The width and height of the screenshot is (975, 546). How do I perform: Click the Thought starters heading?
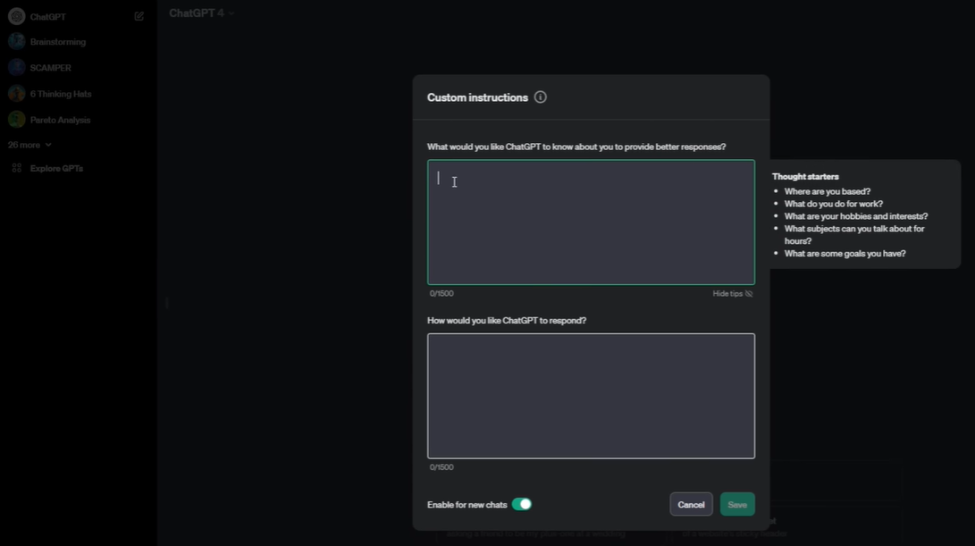805,177
